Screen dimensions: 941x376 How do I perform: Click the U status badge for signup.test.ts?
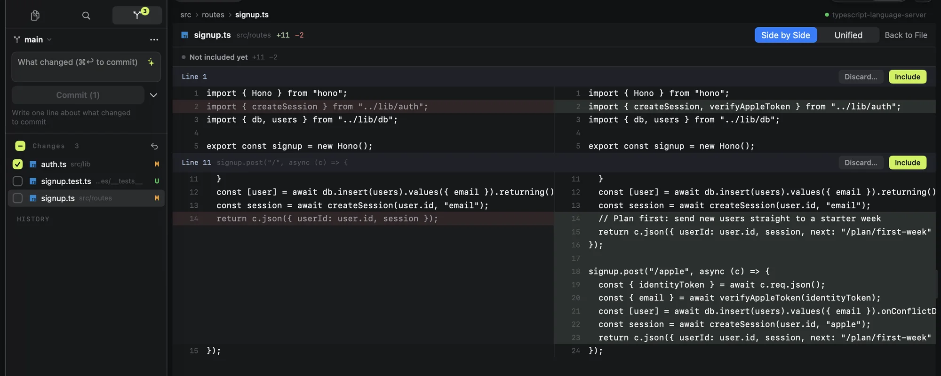(157, 181)
